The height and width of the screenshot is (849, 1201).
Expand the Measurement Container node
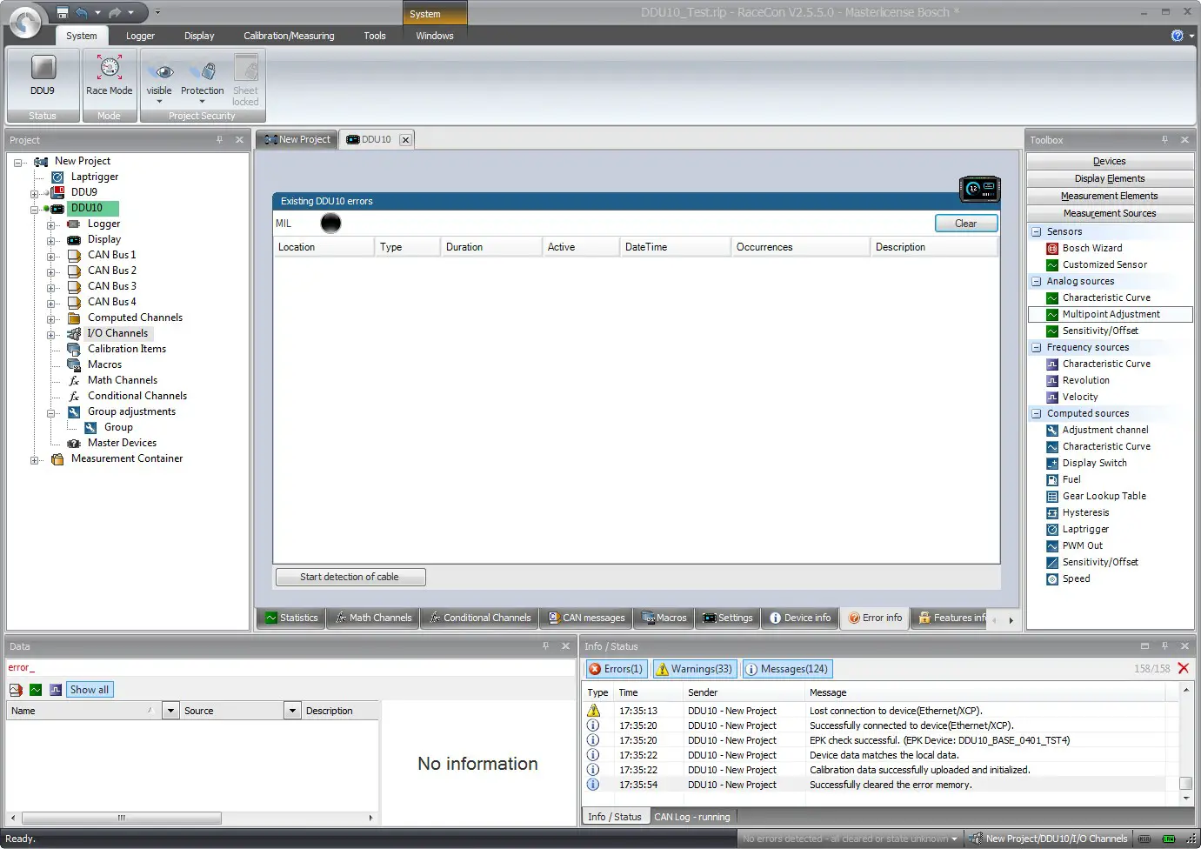(35, 460)
